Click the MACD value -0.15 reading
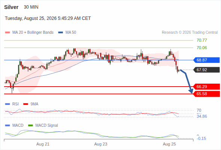The image size is (221, 150). pos(202,138)
